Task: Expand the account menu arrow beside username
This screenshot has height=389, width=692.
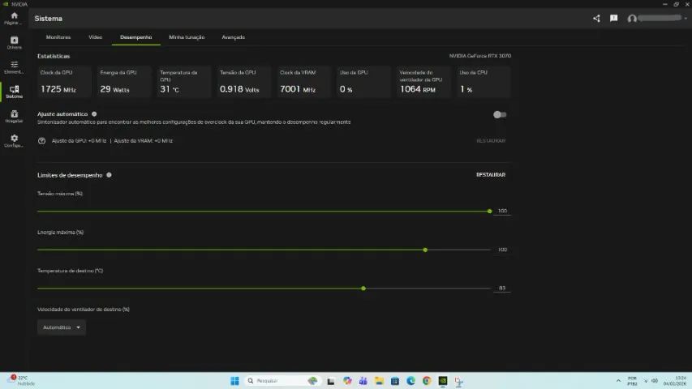Action: point(686,19)
